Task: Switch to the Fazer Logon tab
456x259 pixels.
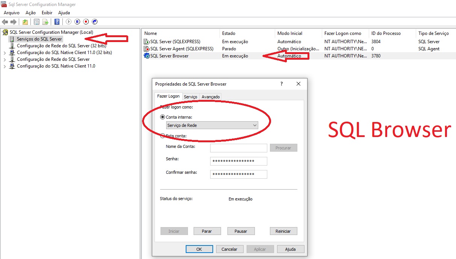Action: coord(168,96)
